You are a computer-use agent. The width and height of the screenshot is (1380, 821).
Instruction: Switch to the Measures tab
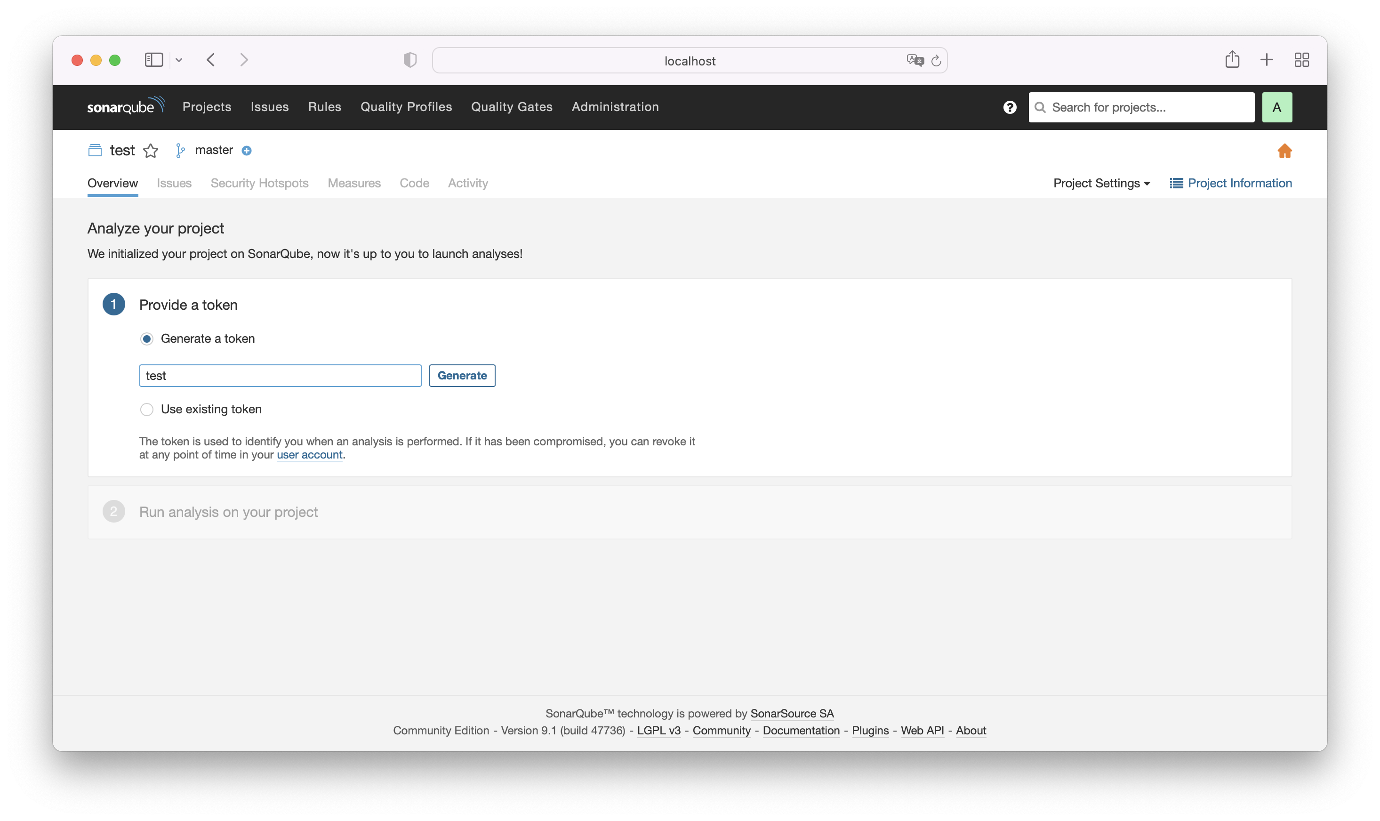[354, 183]
